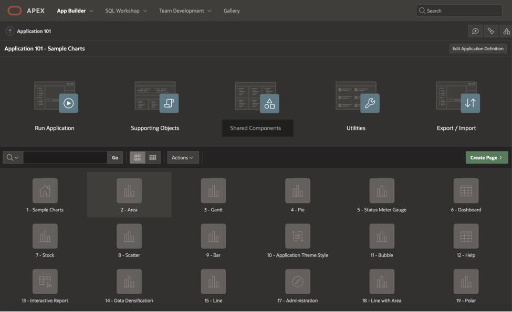Add an application comment using the speech bubble icon
The image size is (512, 312).
point(475,31)
